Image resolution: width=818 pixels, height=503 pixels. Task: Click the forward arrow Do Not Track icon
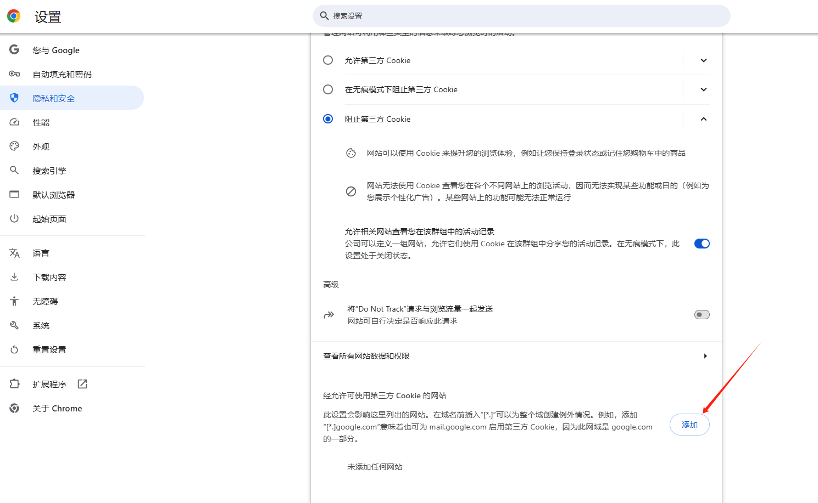click(x=329, y=315)
